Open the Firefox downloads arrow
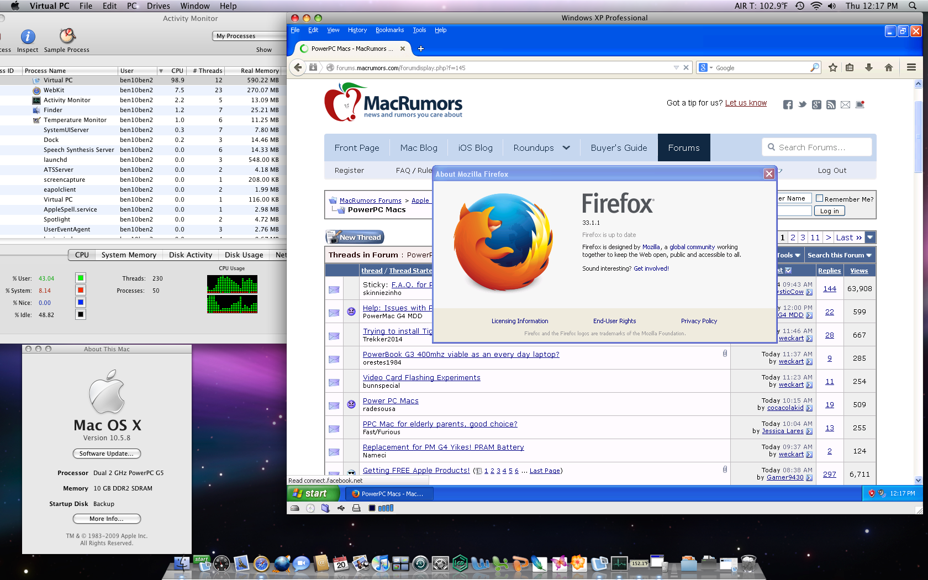 [x=869, y=67]
